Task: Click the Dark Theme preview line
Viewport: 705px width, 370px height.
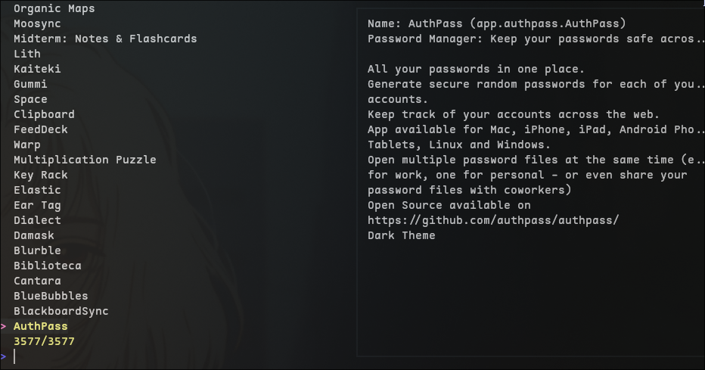Action: click(402, 235)
